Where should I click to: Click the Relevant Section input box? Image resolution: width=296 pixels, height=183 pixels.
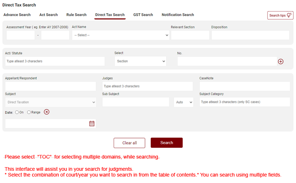point(190,35)
